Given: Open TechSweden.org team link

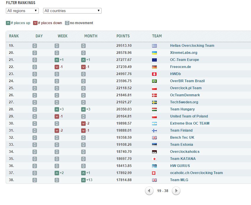Looking at the screenshot, I should coord(184,102).
